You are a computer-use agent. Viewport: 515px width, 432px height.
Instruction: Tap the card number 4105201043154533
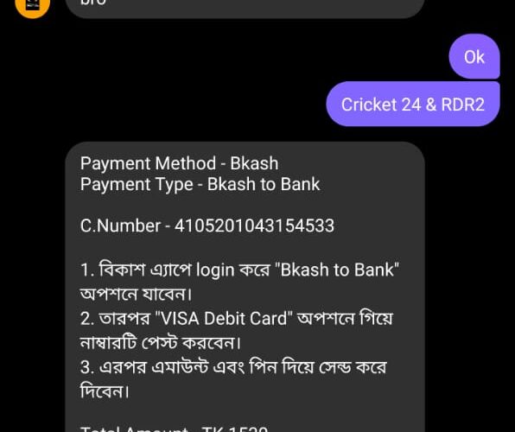pos(254,226)
